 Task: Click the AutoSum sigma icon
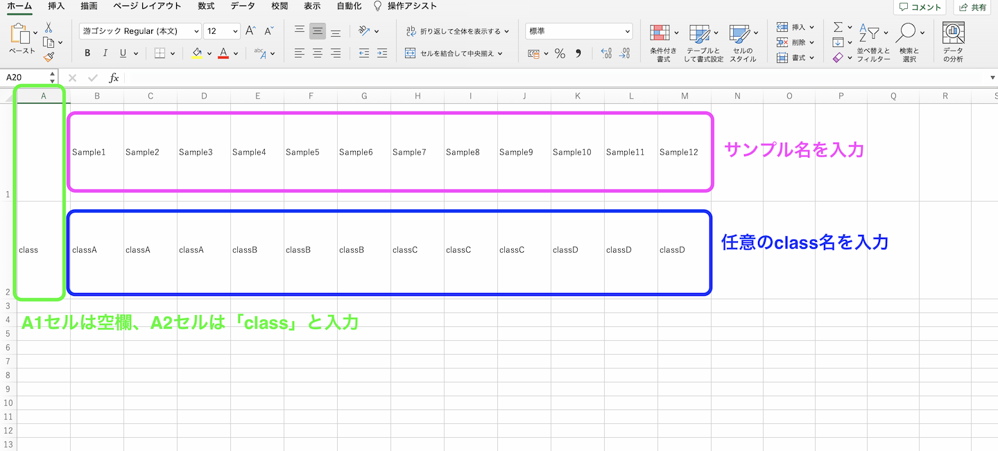(838, 27)
